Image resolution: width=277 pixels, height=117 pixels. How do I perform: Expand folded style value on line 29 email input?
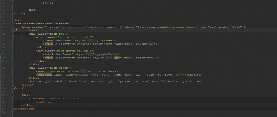pyautogui.click(x=108, y=58)
